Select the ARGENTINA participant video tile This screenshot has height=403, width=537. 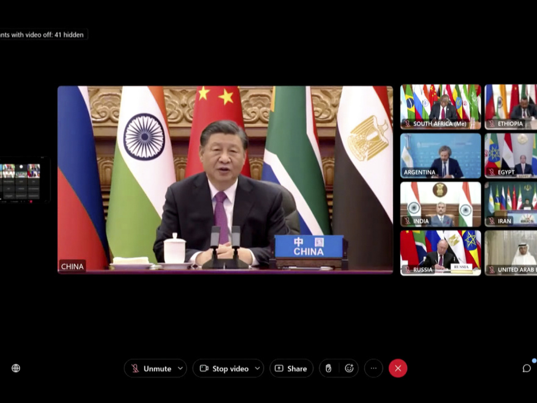pos(441,155)
